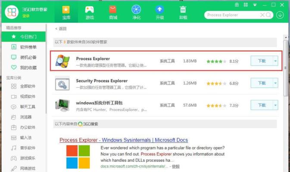Focus the Process Explorer search box
Screen dimensions: 290x172
tap(232, 15)
